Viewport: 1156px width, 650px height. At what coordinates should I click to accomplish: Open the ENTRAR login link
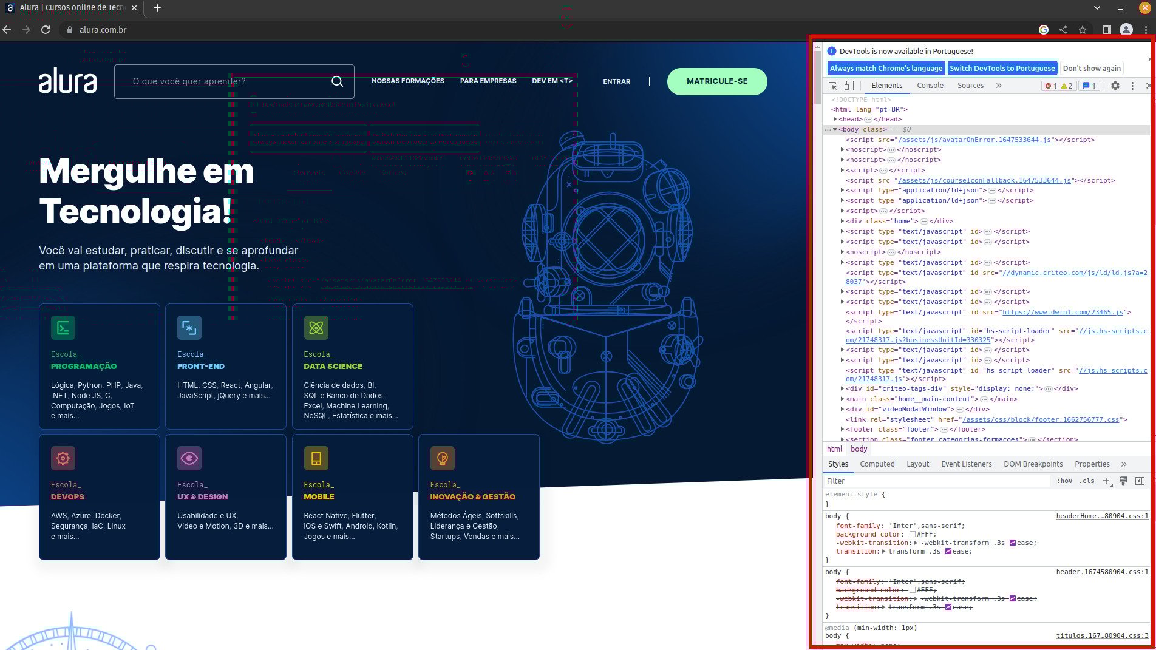pyautogui.click(x=616, y=81)
